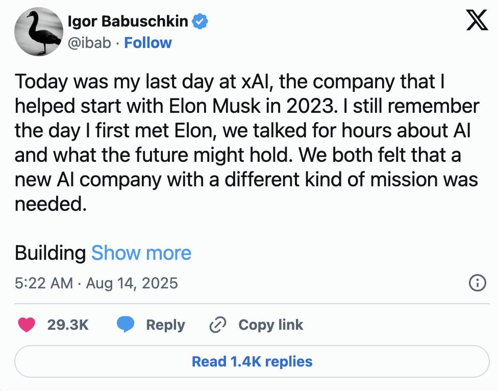
Task: Expand the tweet with Show more
Action: point(141,253)
